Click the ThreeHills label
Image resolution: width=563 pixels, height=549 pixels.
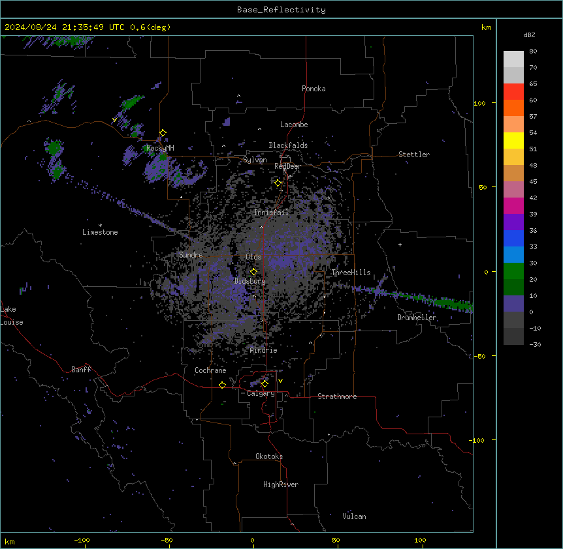[351, 273]
